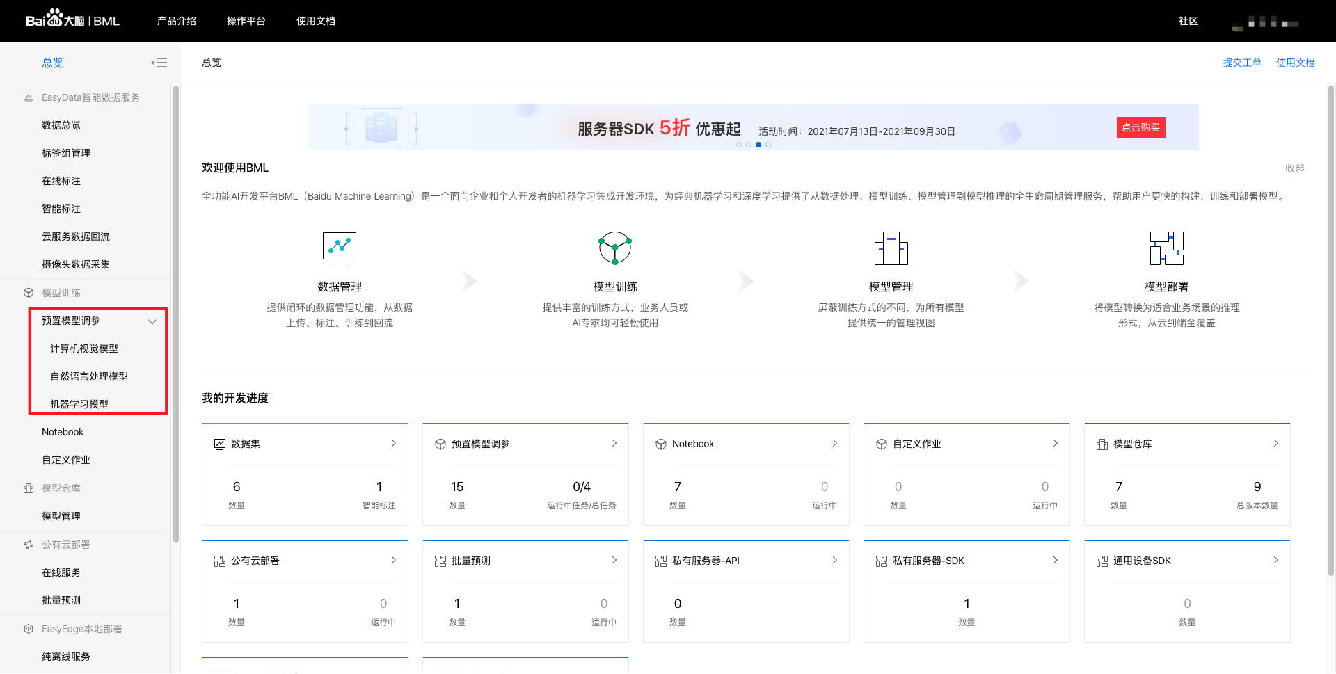
Task: Select 总览 in the sidebar
Action: 53,63
